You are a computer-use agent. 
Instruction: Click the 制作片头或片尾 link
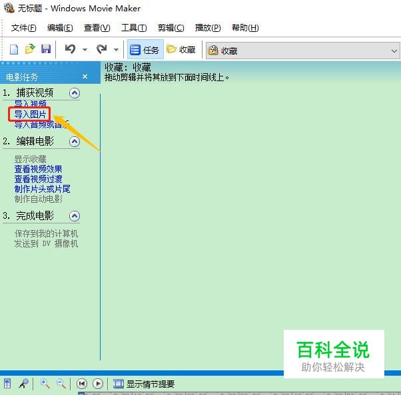tap(42, 189)
